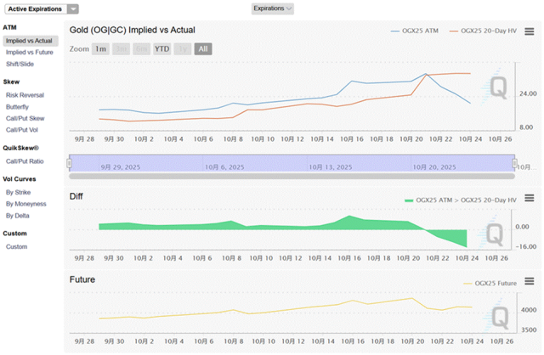This screenshot has width=544, height=355.
Task: Open the Implied vs Actual chart menu
Action: tap(530, 31)
